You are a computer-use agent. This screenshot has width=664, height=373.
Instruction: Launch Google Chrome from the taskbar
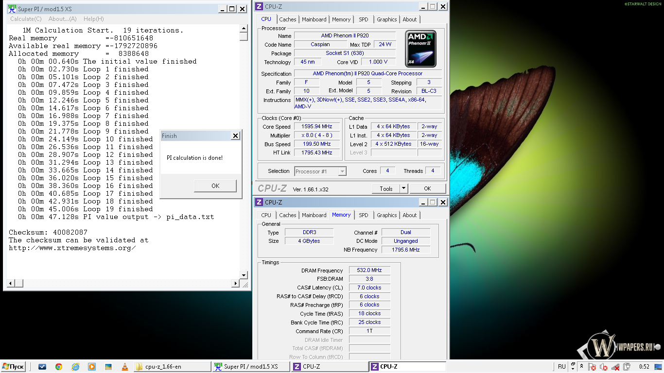point(59,367)
